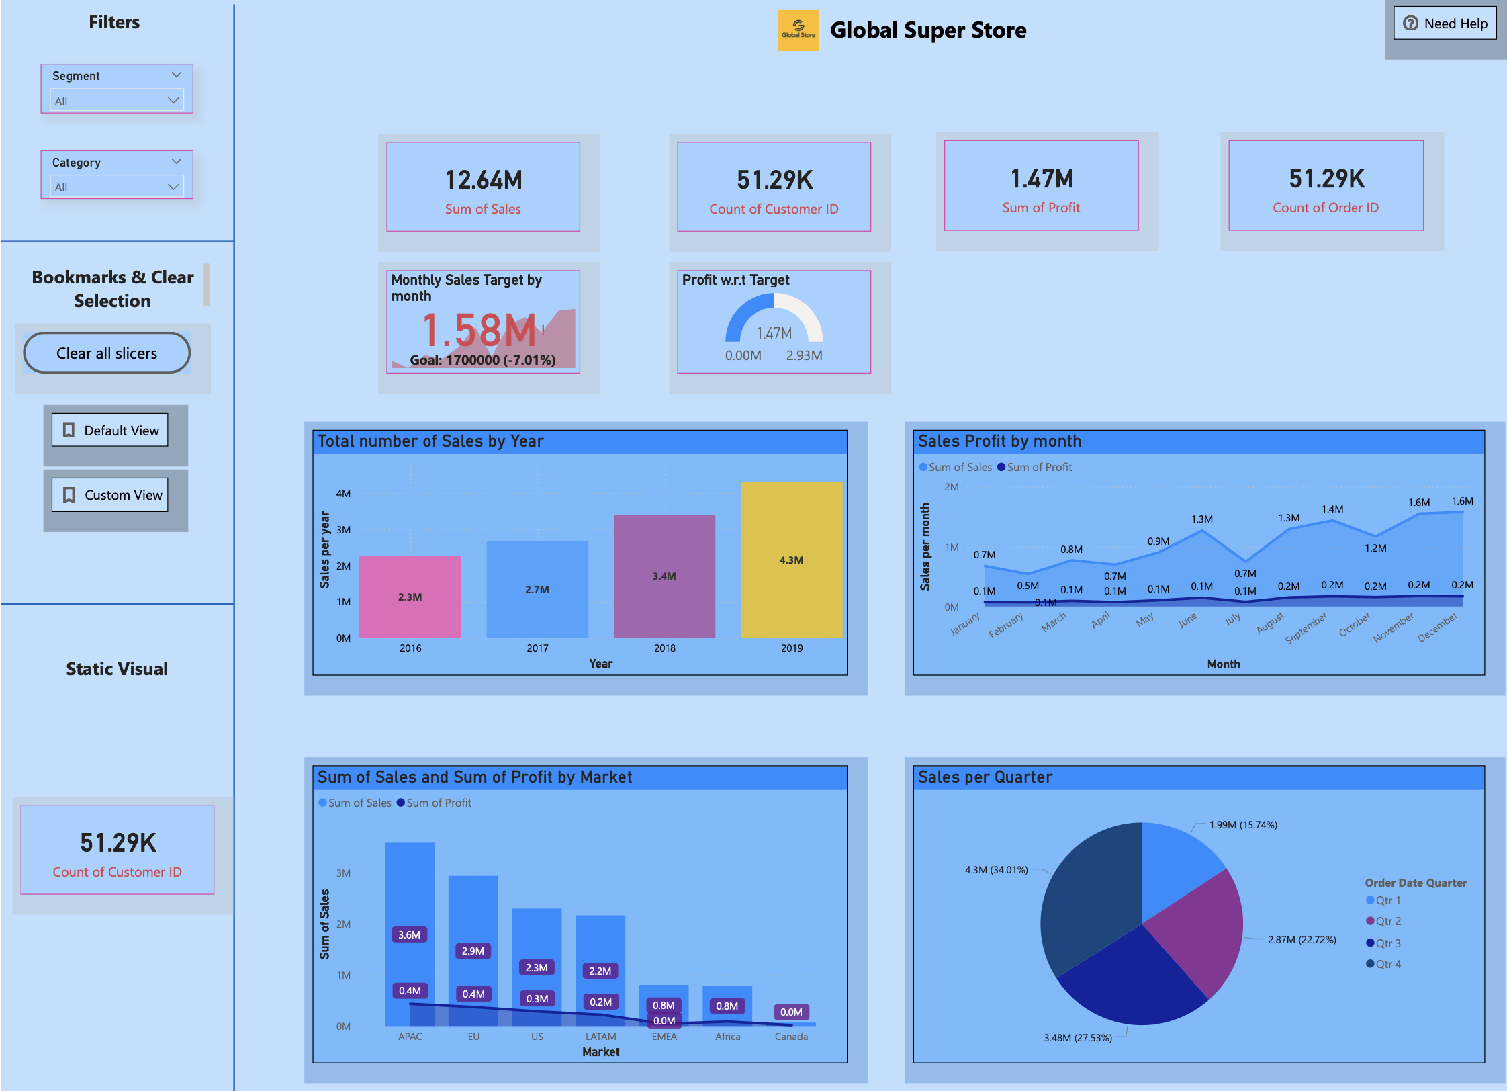Image resolution: width=1507 pixels, height=1091 pixels.
Task: Select Default View bookmark
Action: click(109, 430)
